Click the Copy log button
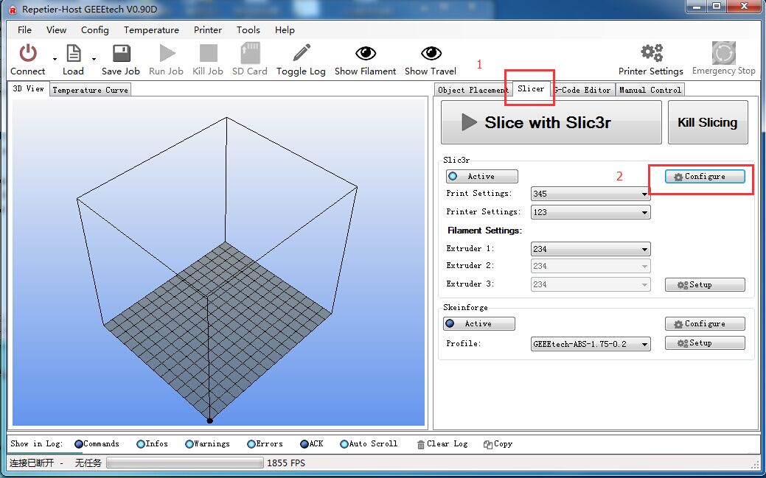766x478 pixels. [x=498, y=444]
